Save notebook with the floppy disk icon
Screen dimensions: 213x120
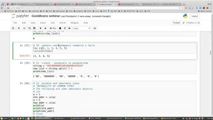(x=13, y=28)
